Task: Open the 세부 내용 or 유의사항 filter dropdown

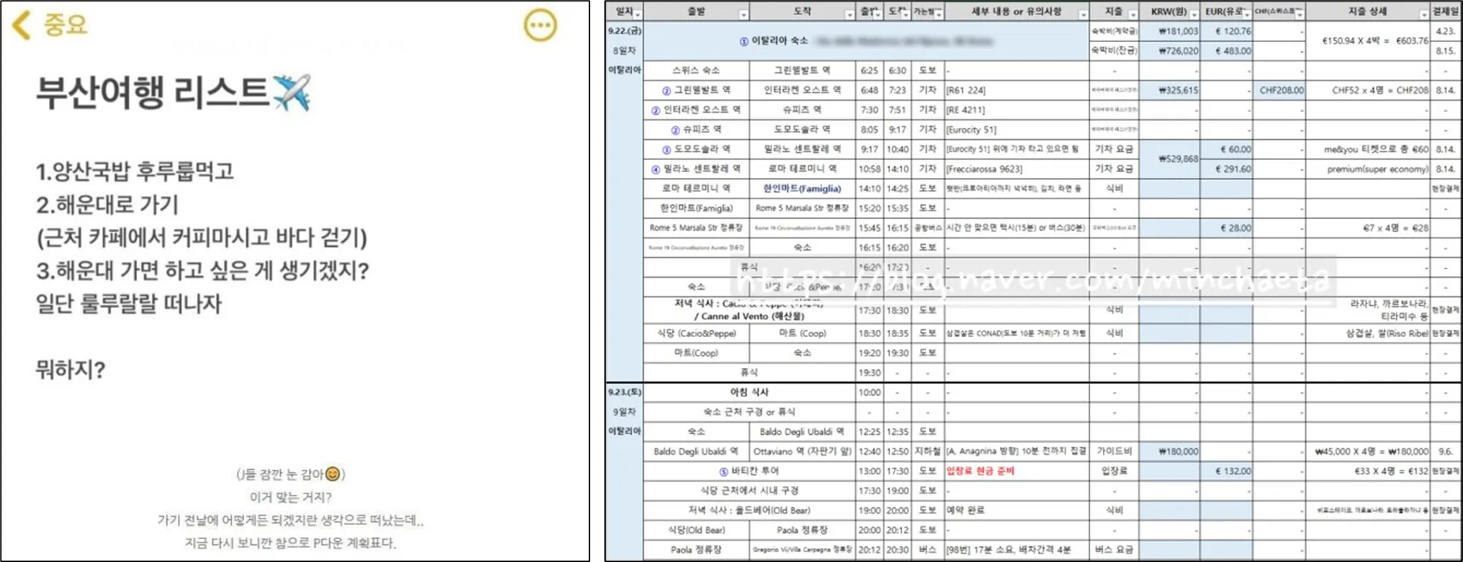Action: point(1082,14)
